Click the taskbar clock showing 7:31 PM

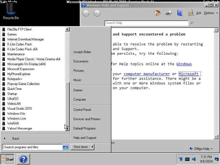click(x=206, y=159)
